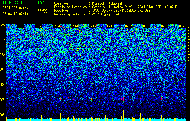Click receiver value ICOM IC-575 53.7492 MHz

coord(121,11)
